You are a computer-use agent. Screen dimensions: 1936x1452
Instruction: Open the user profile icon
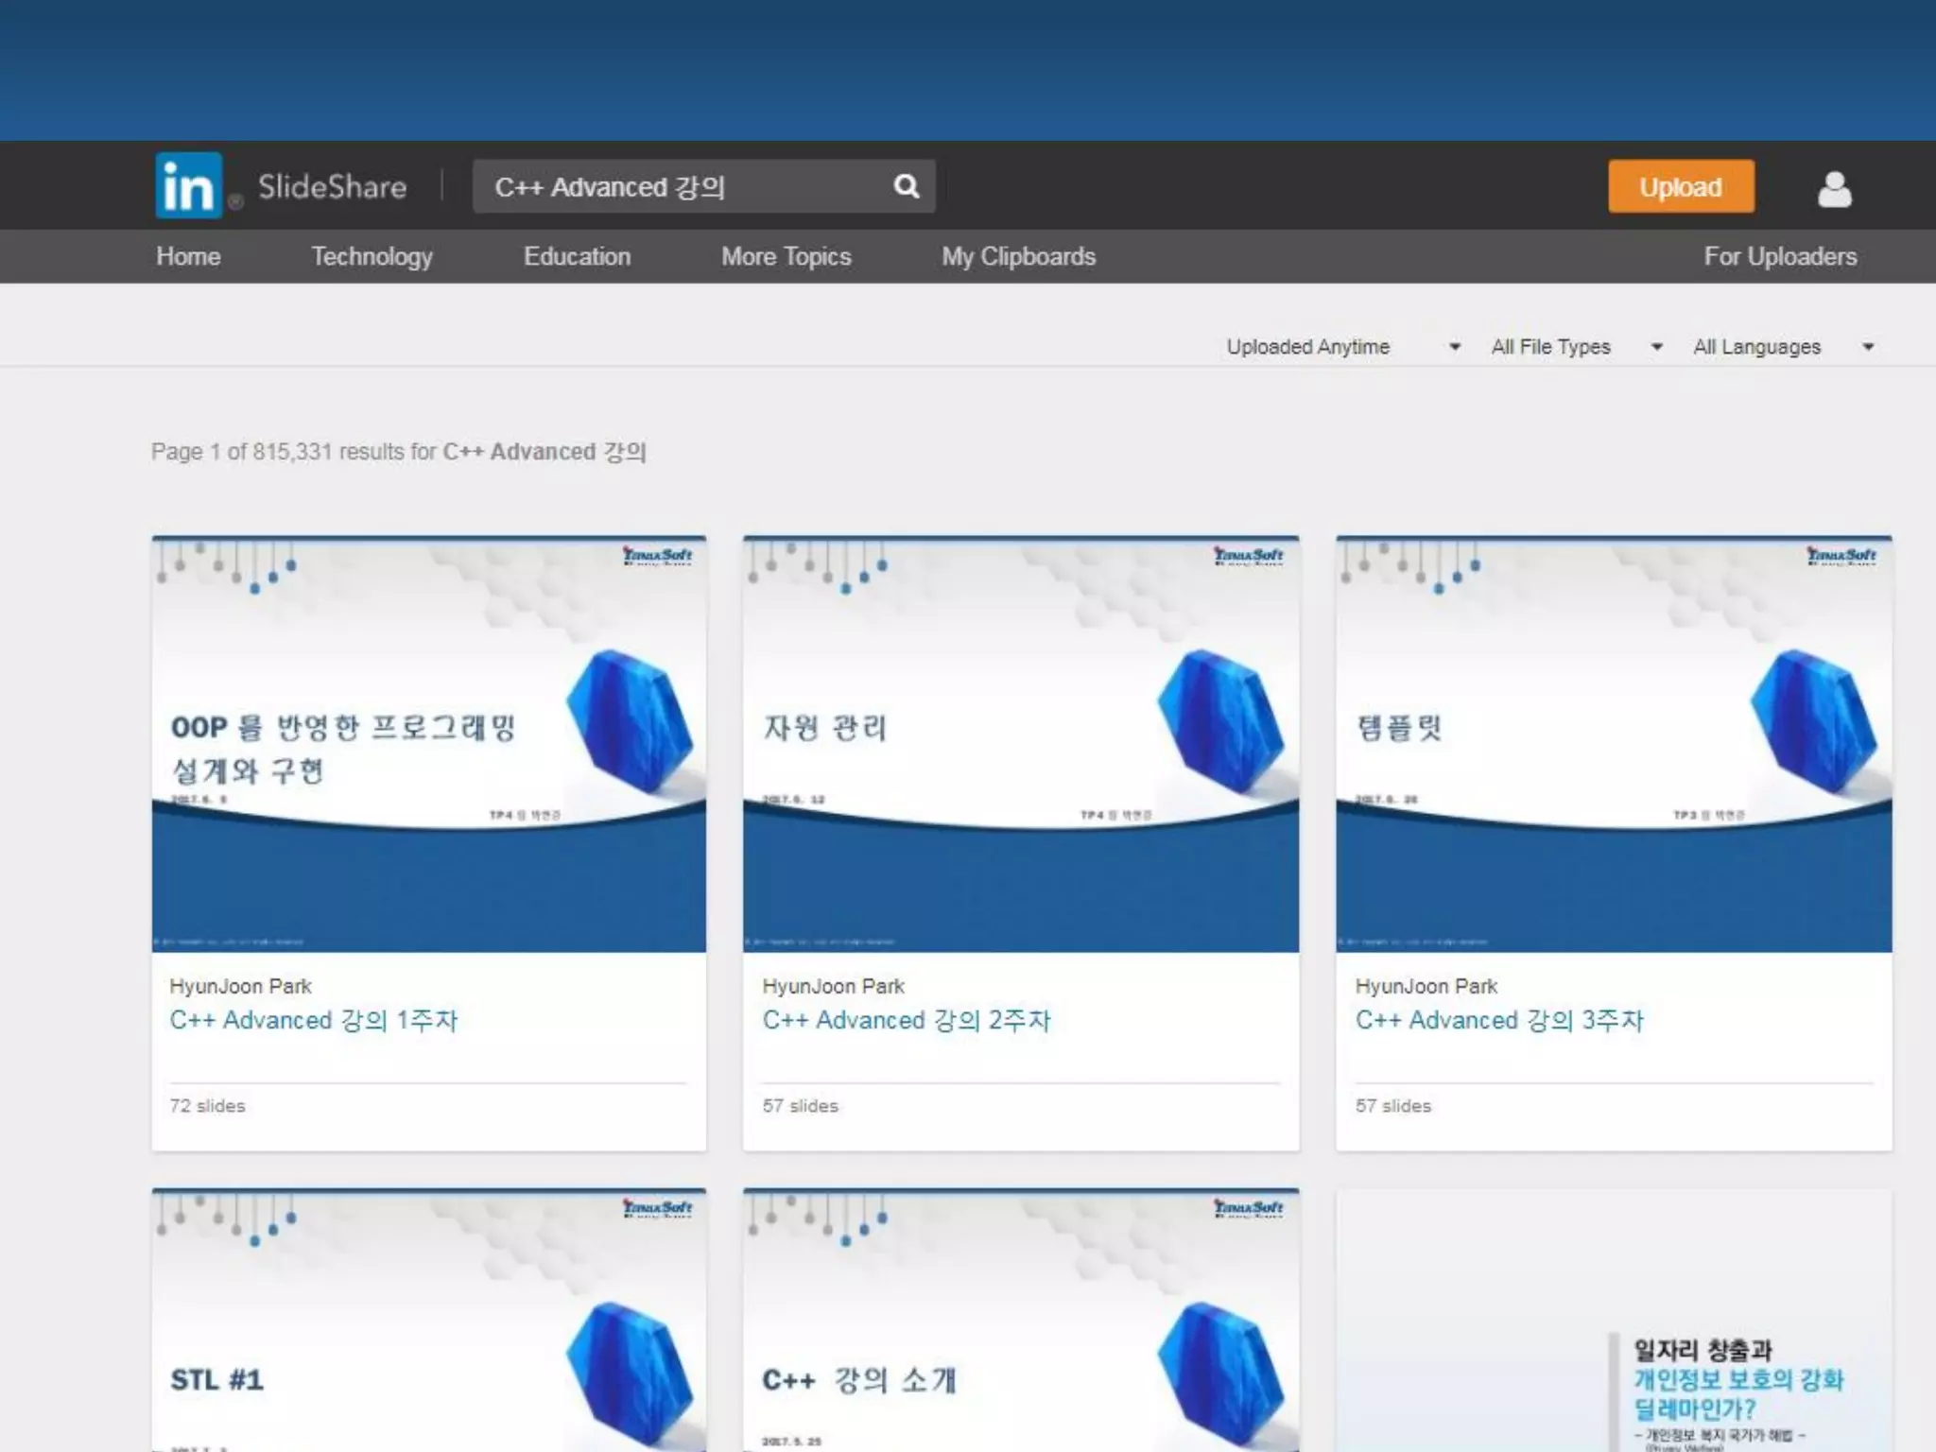(x=1834, y=188)
